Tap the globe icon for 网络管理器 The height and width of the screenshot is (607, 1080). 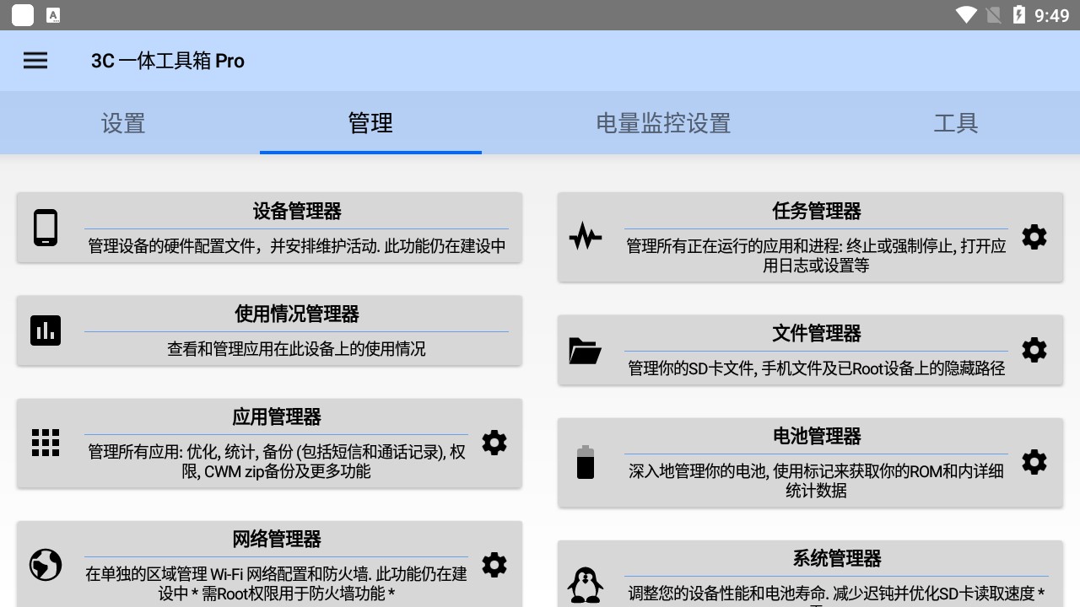coord(46,565)
